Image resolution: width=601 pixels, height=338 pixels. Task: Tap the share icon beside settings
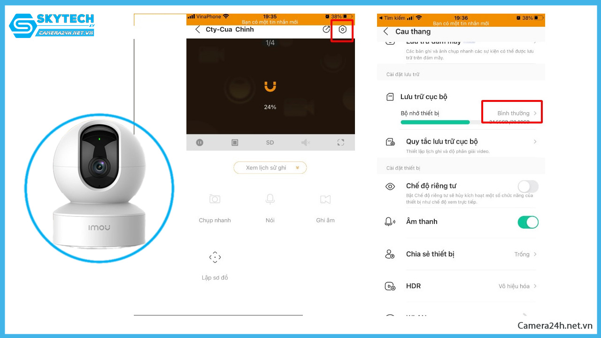(x=326, y=30)
